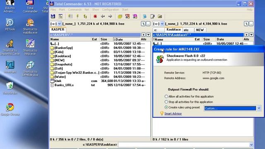
Task: Sort right panel by Ext column header
Action: (198, 39)
